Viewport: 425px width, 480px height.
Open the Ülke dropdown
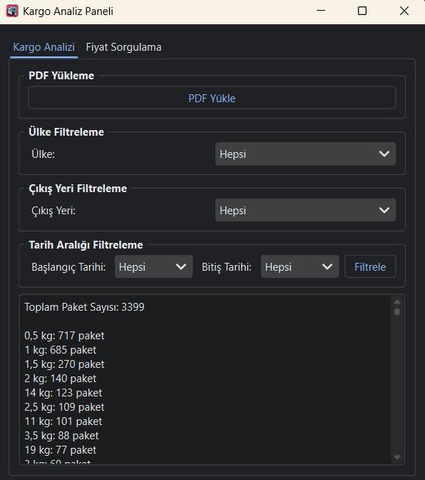pos(305,154)
